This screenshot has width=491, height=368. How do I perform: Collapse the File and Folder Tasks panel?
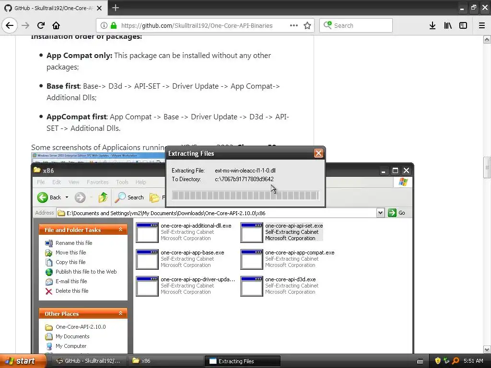pyautogui.click(x=120, y=230)
